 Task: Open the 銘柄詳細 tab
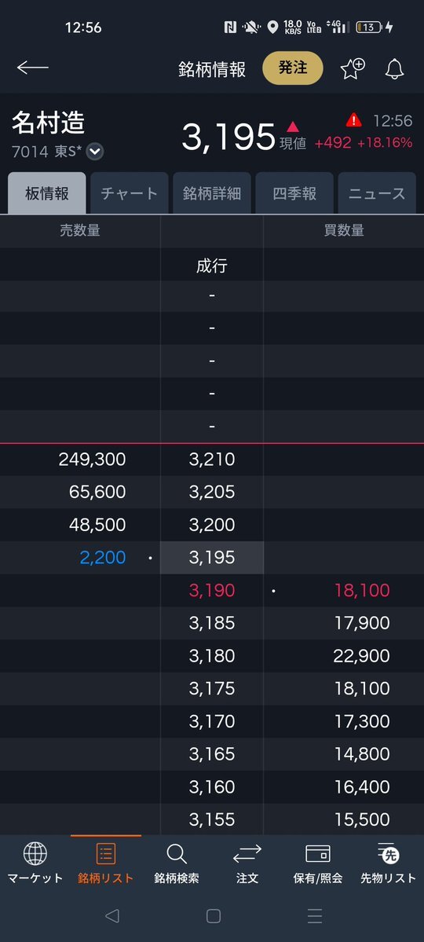coord(212,193)
